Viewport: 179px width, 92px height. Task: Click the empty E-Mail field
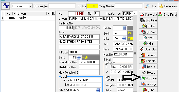click(123, 60)
